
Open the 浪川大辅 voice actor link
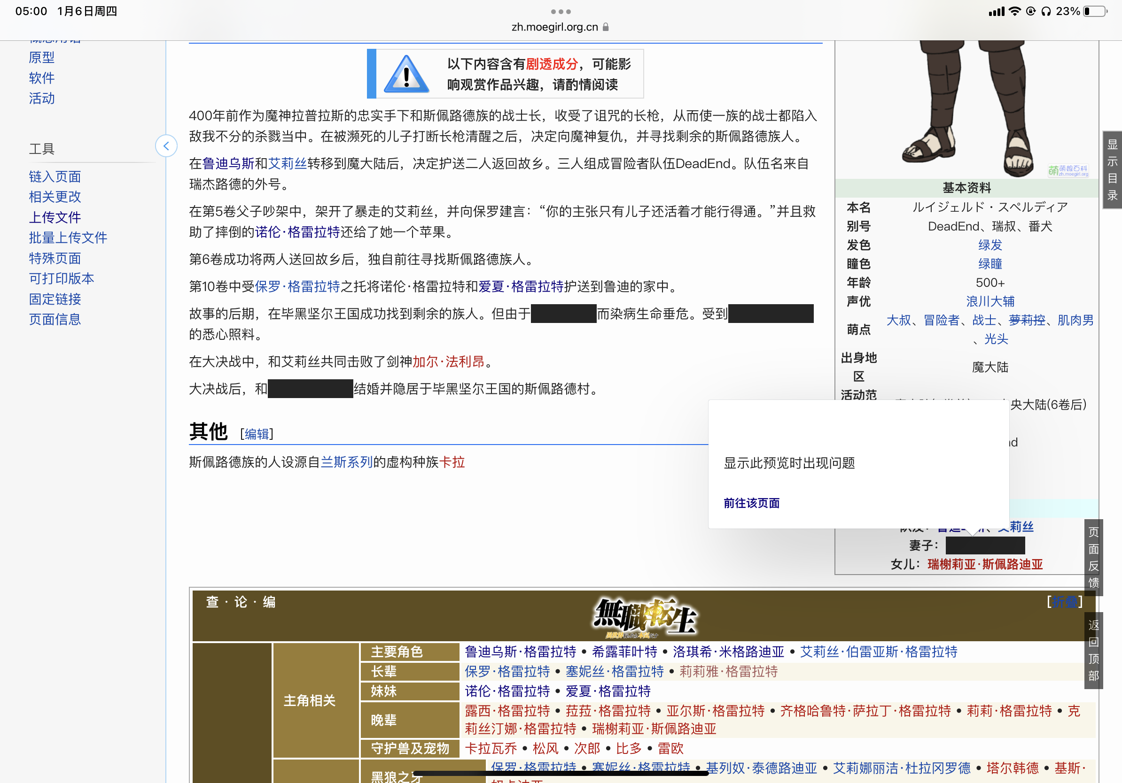click(990, 301)
